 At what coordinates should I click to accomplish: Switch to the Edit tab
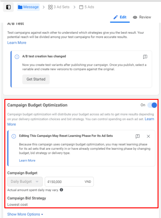click(x=120, y=17)
